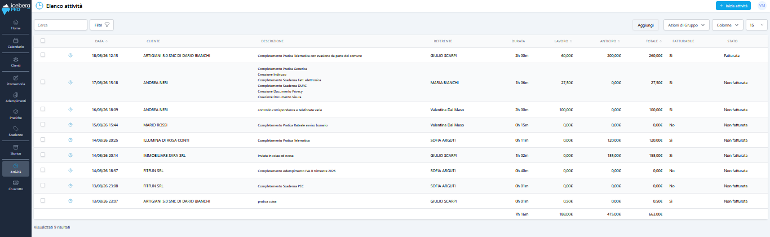770x237 pixels.
Task: Click the STATO column header
Action: [732, 41]
